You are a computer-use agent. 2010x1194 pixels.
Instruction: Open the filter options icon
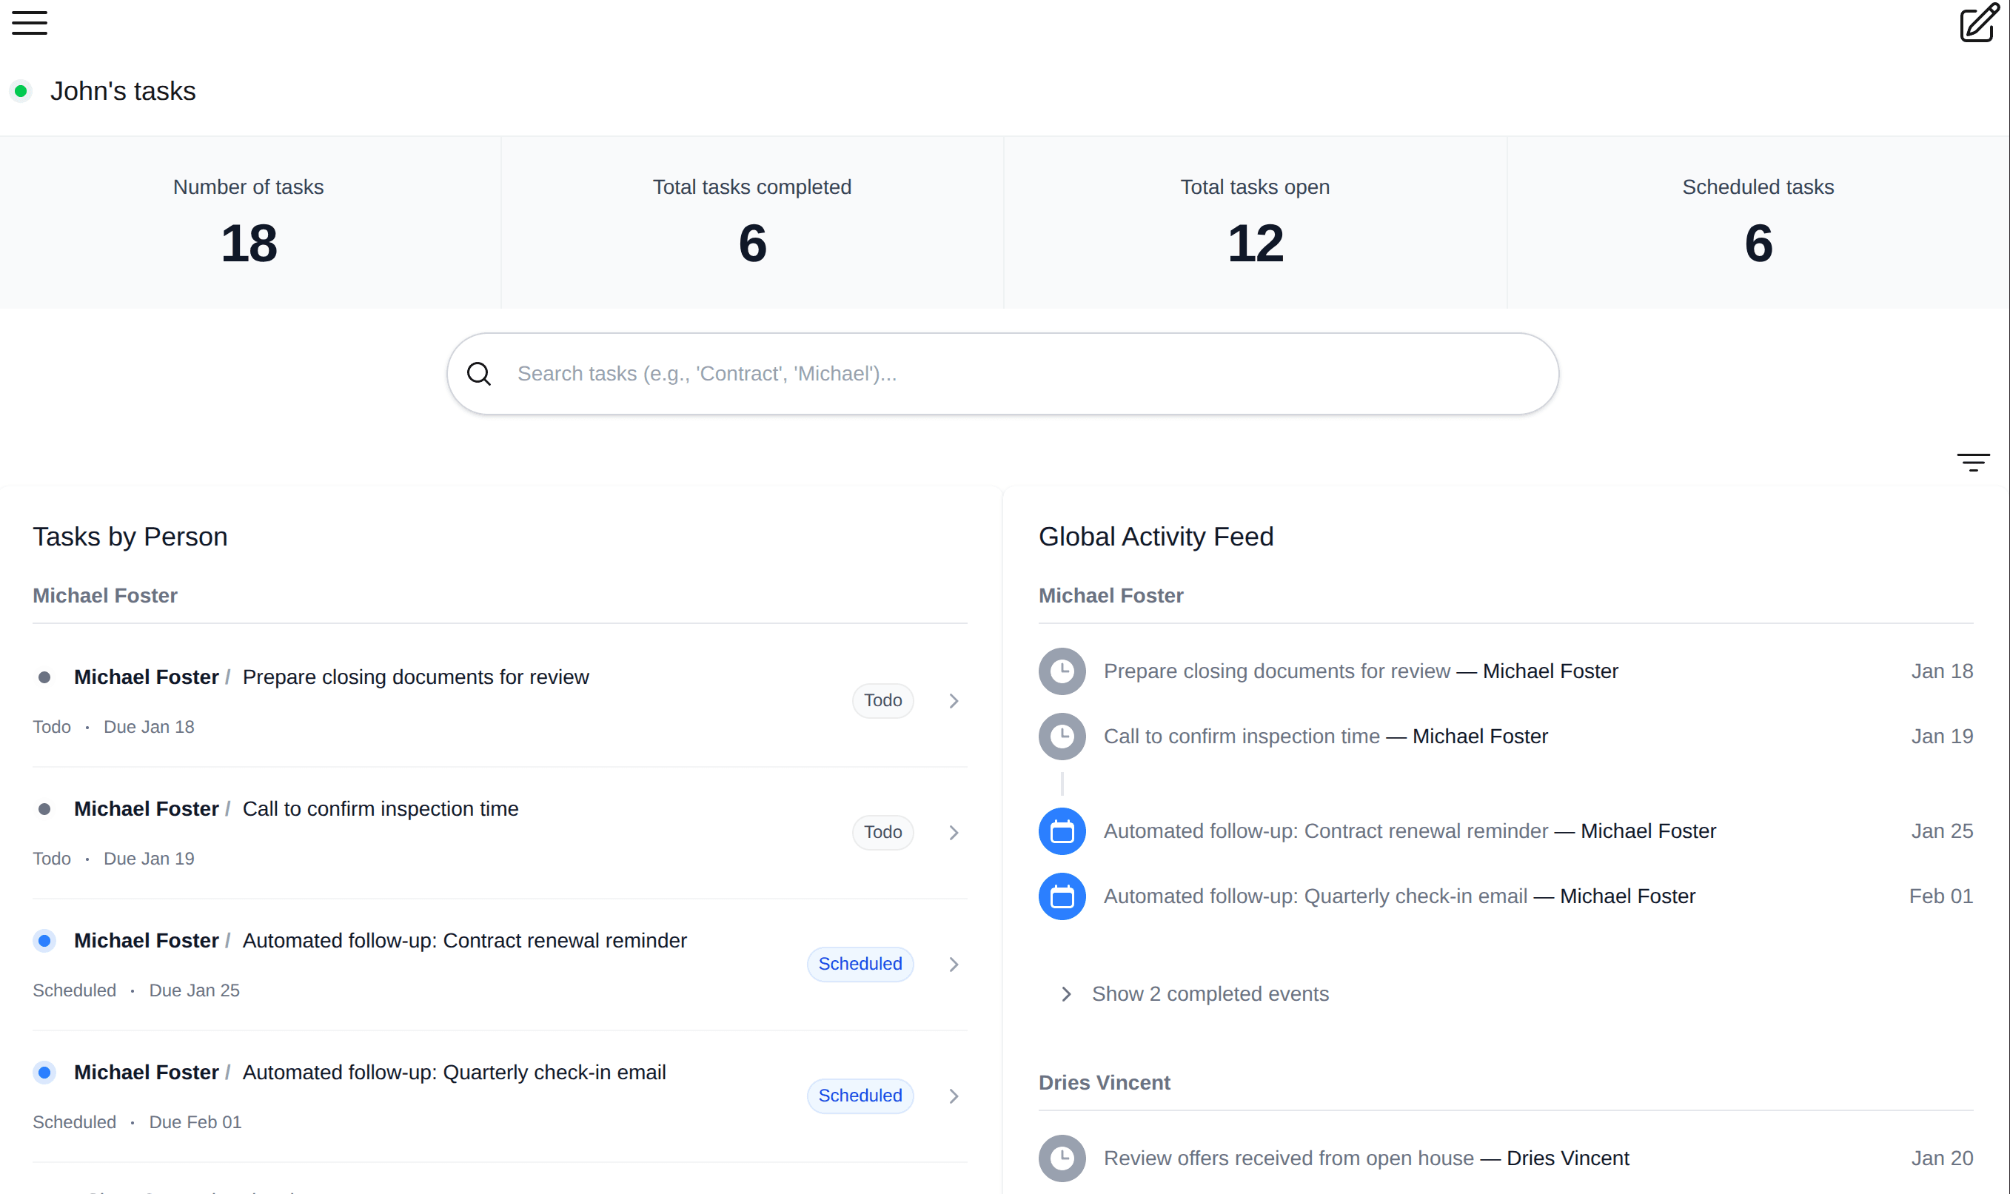coord(1972,462)
